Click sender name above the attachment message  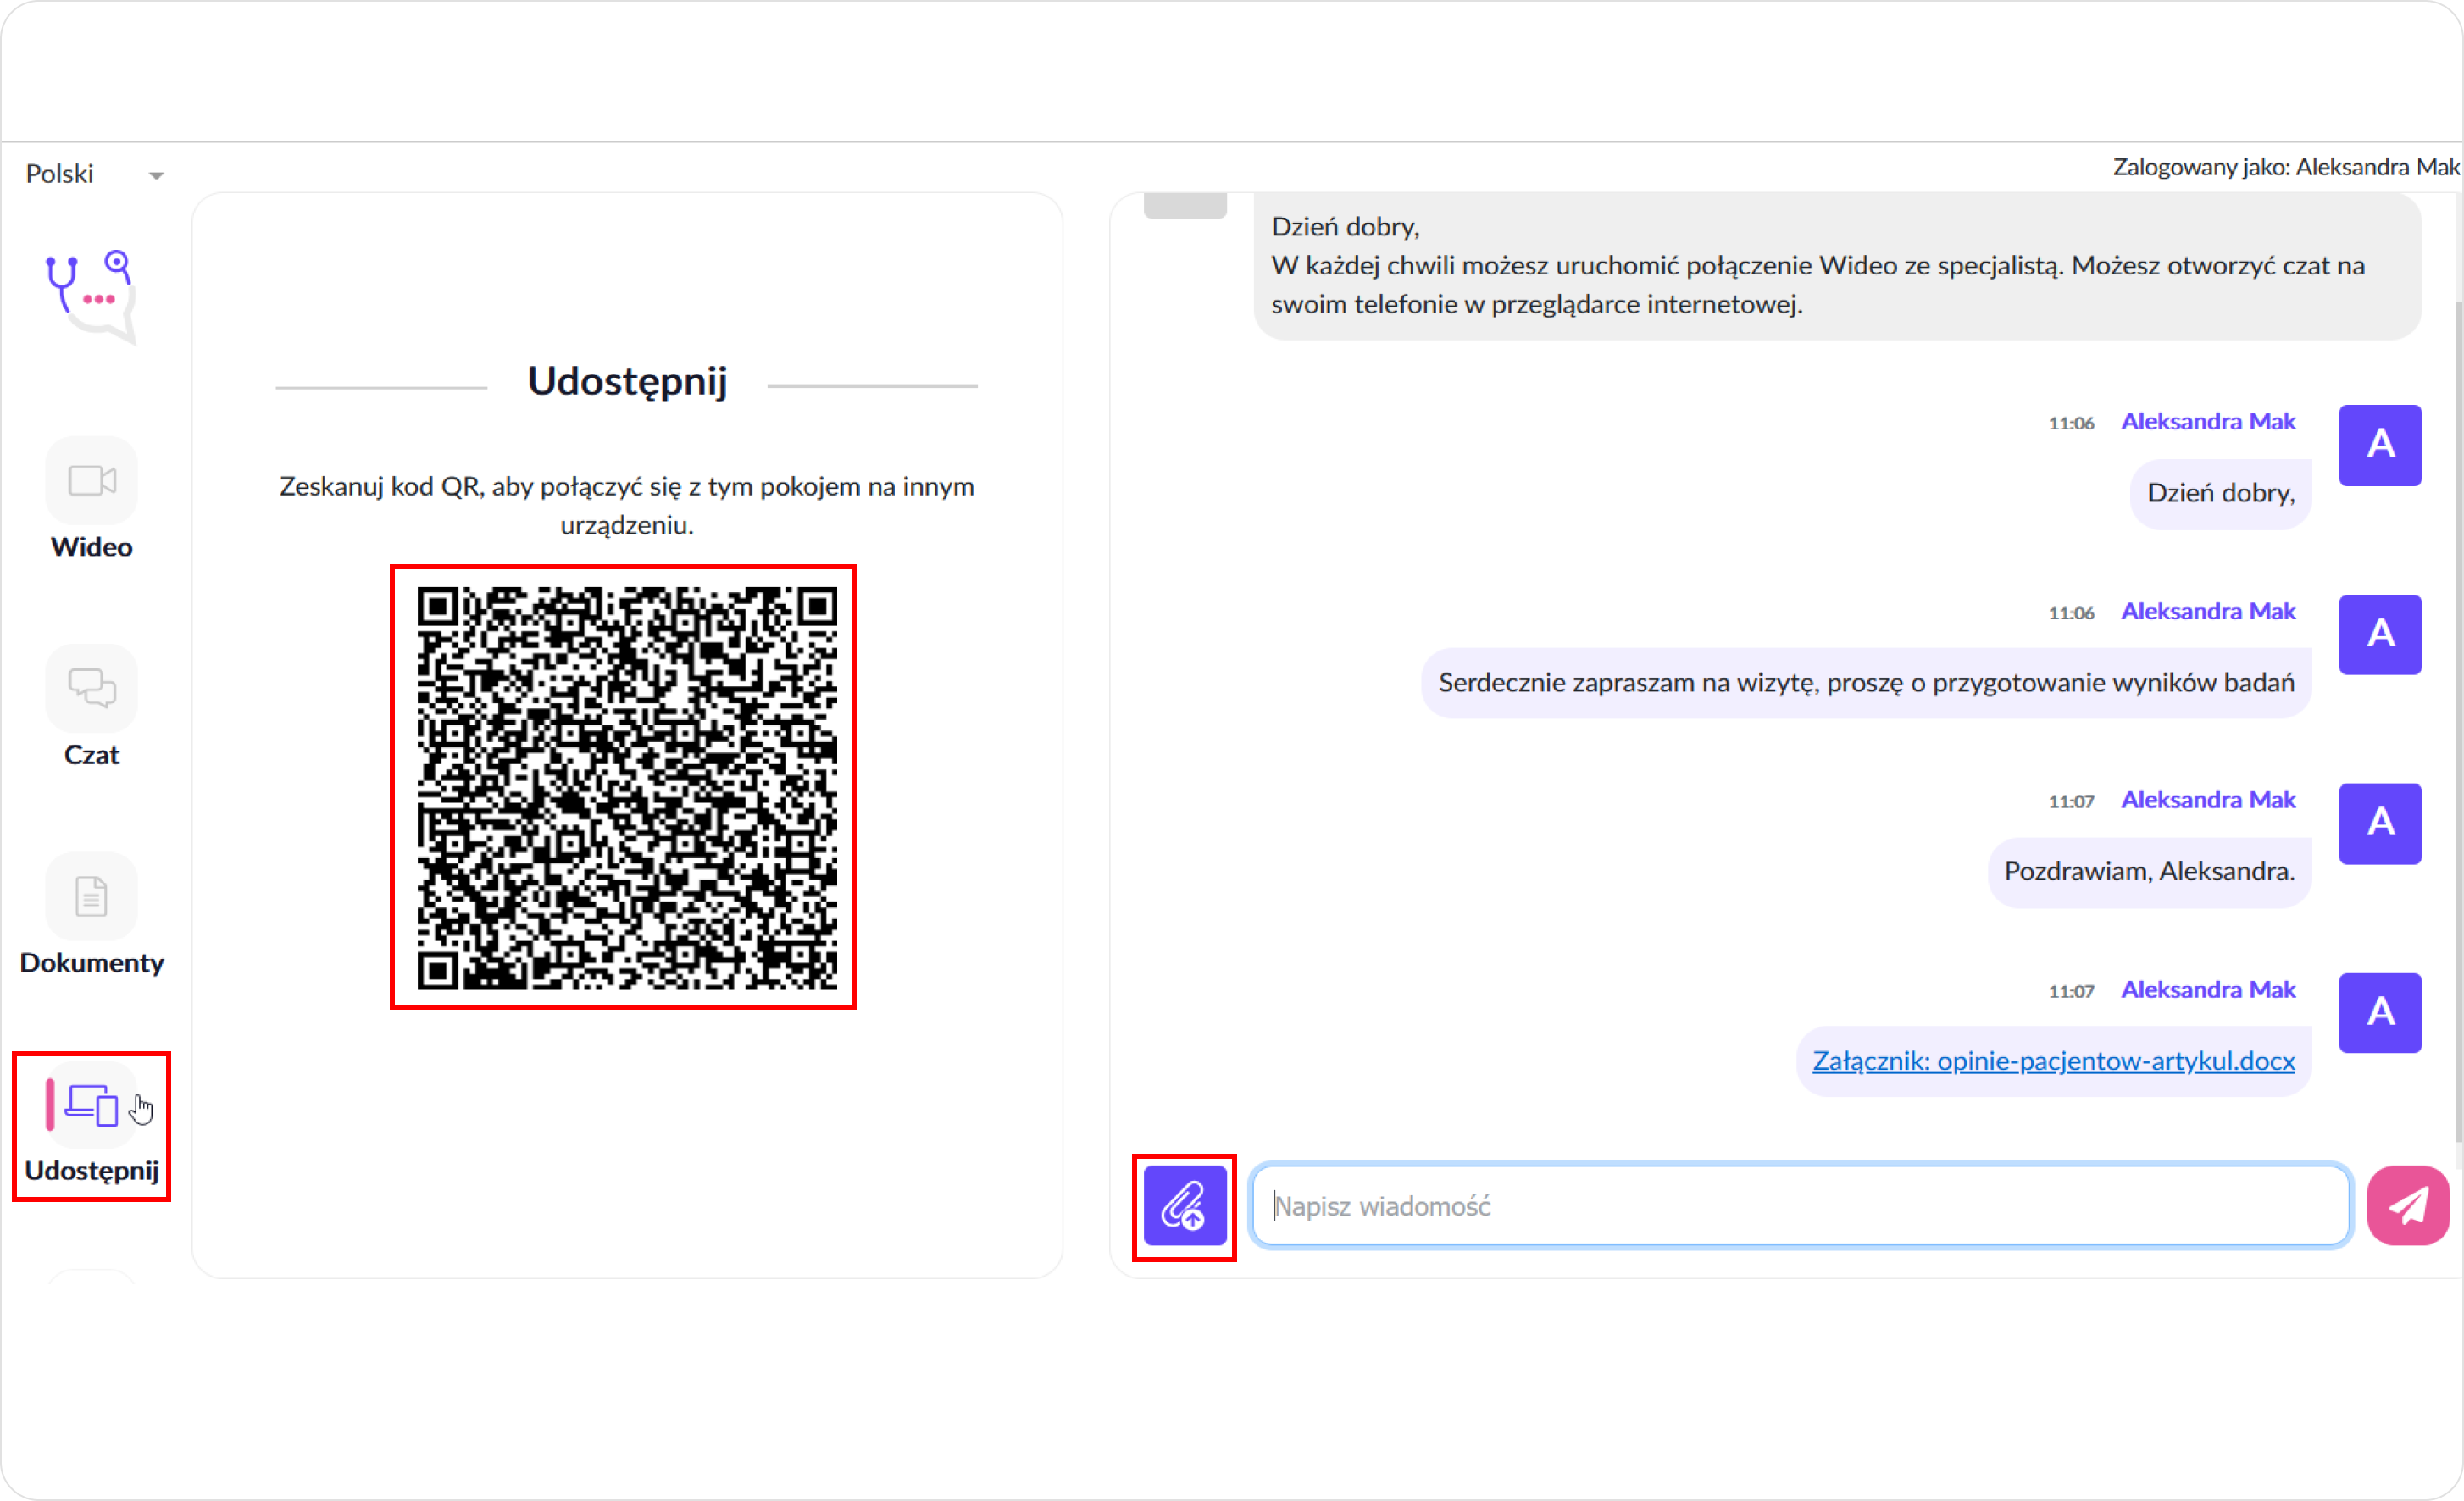2208,990
